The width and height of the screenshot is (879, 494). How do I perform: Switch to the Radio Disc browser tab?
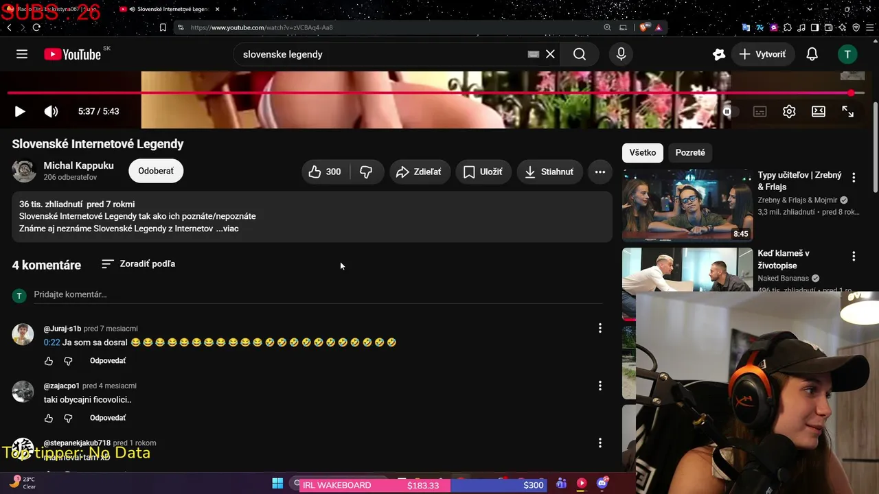coord(56,9)
